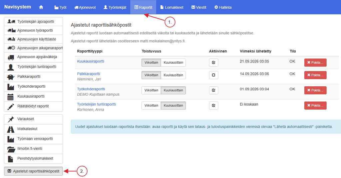
Task: Click the Korhonen, Anna subtitle
Action: click(x=91, y=110)
